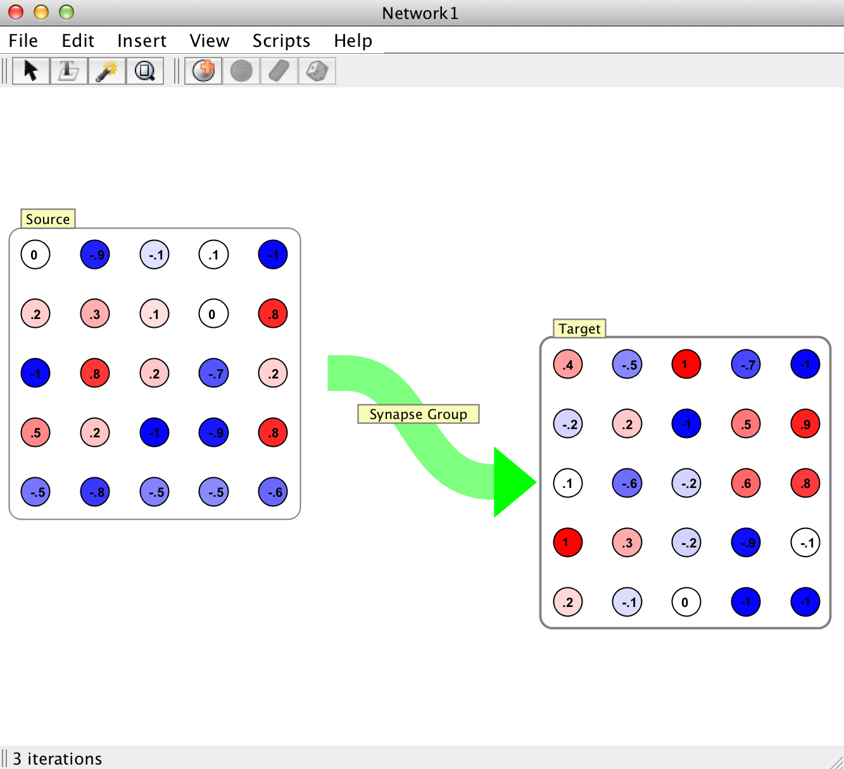Click the add new neuron button
The image size is (844, 769).
tap(203, 71)
